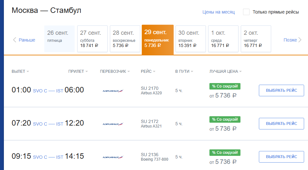
Task: Click the left arrow next to Раньше
Action: pos(15,40)
